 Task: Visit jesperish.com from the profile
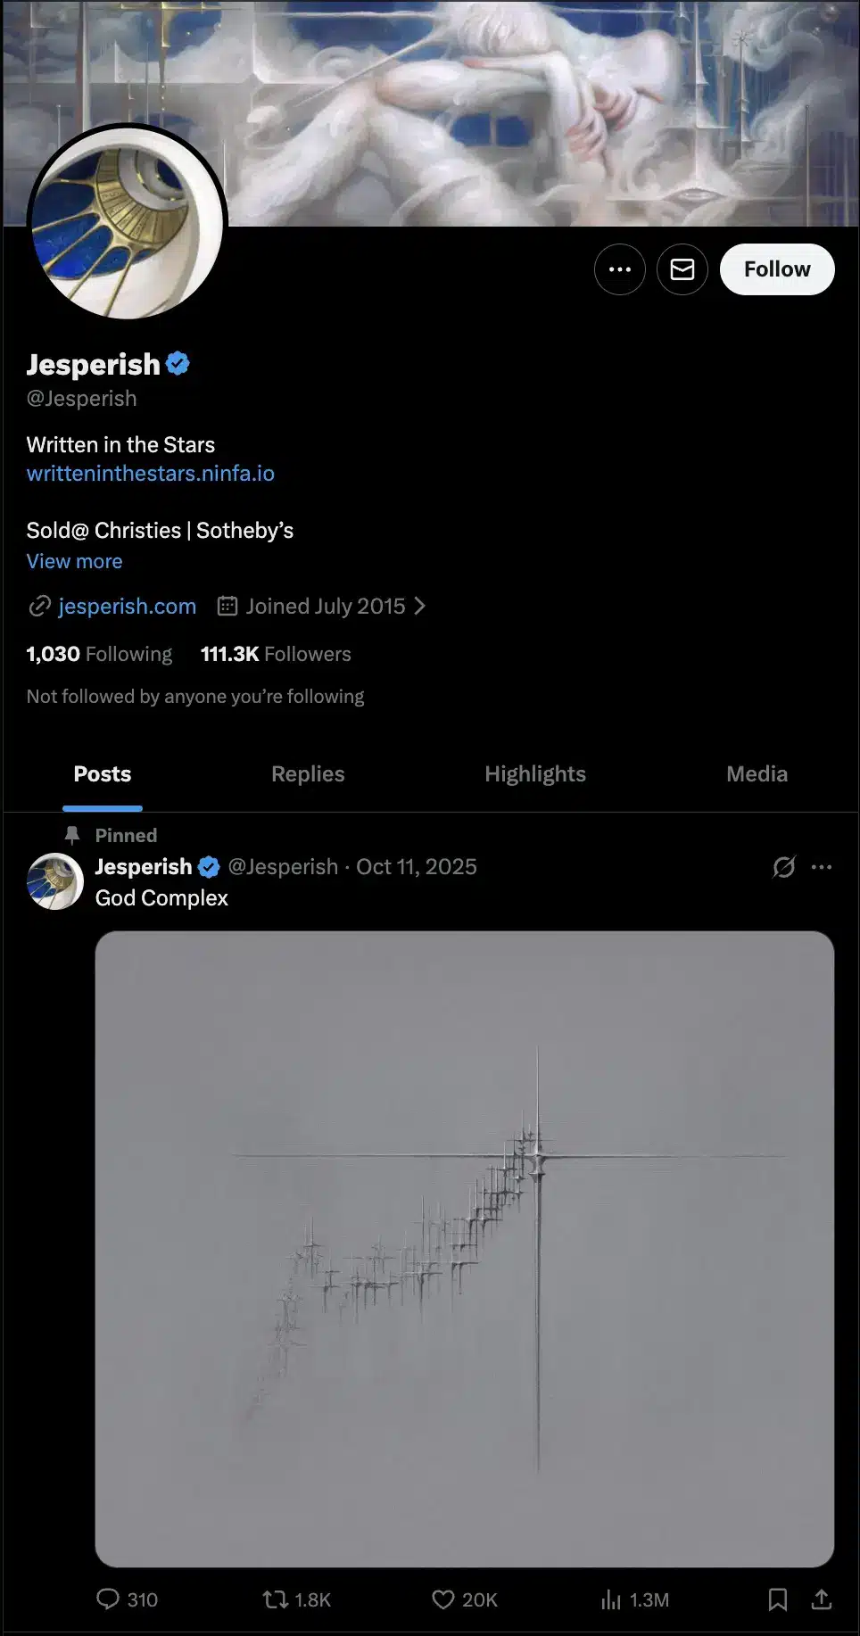[x=127, y=606]
